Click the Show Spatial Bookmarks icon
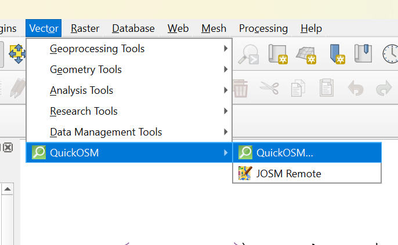This screenshot has width=398, height=245. click(363, 53)
